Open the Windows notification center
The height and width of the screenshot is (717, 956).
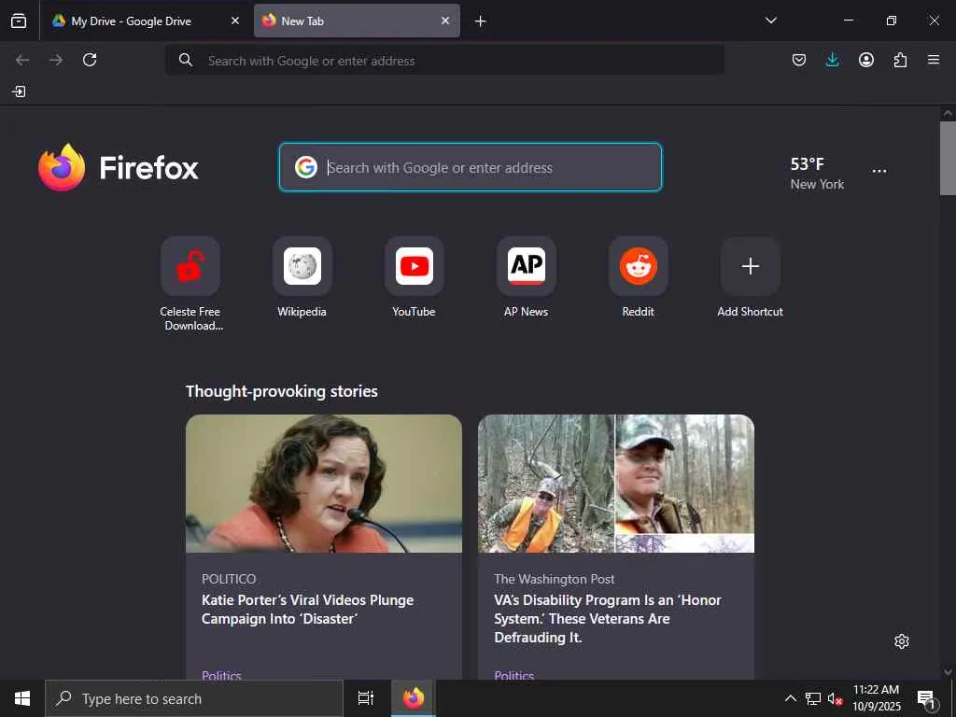click(927, 698)
